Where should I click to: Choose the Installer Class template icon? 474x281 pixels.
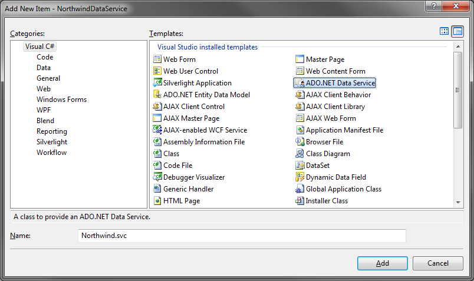pyautogui.click(x=300, y=201)
